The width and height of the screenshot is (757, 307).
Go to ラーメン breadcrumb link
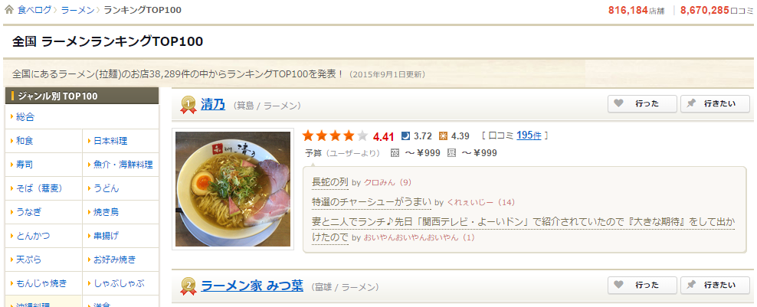point(77,10)
